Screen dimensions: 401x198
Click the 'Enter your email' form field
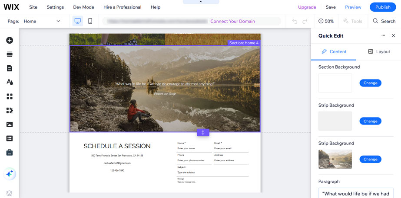231,148
